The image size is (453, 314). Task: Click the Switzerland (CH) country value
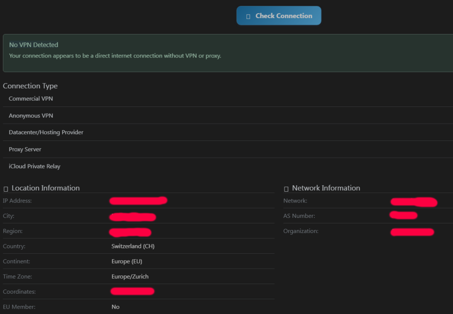pyautogui.click(x=133, y=246)
